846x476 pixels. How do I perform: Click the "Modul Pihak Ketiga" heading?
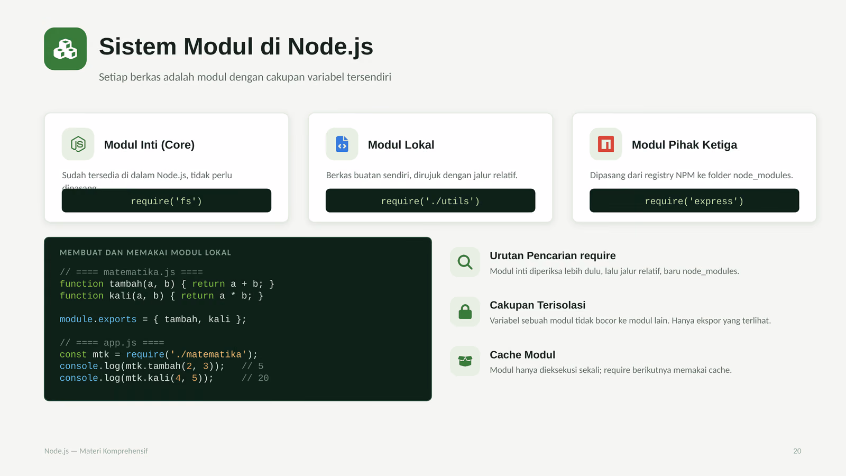click(684, 144)
